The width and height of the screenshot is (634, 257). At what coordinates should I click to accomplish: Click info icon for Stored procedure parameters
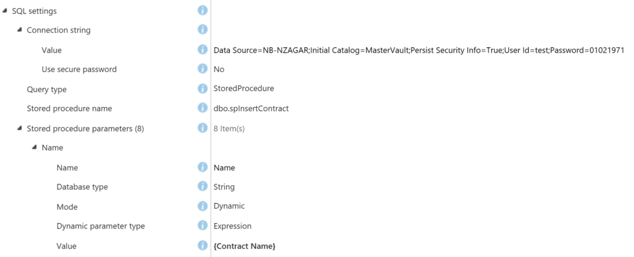tap(202, 128)
